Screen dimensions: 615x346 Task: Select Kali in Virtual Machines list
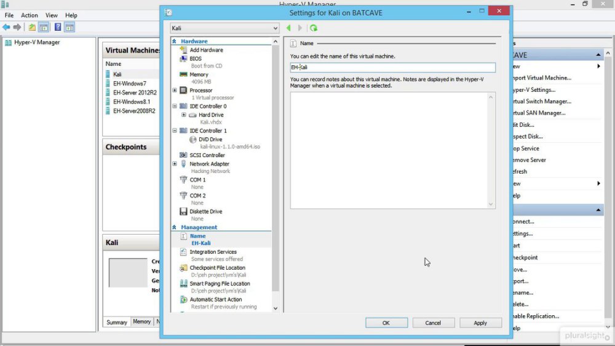coord(117,74)
